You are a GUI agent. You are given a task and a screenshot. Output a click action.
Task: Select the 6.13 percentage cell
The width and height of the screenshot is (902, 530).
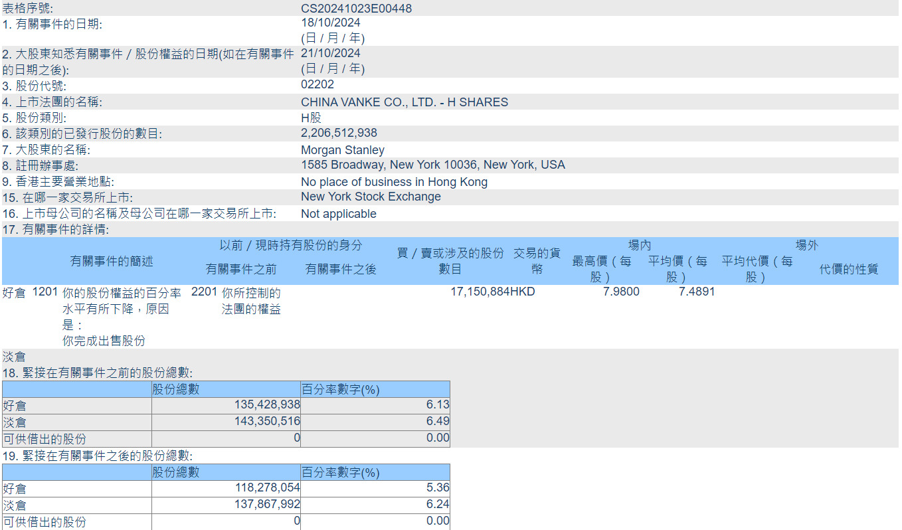coord(438,404)
